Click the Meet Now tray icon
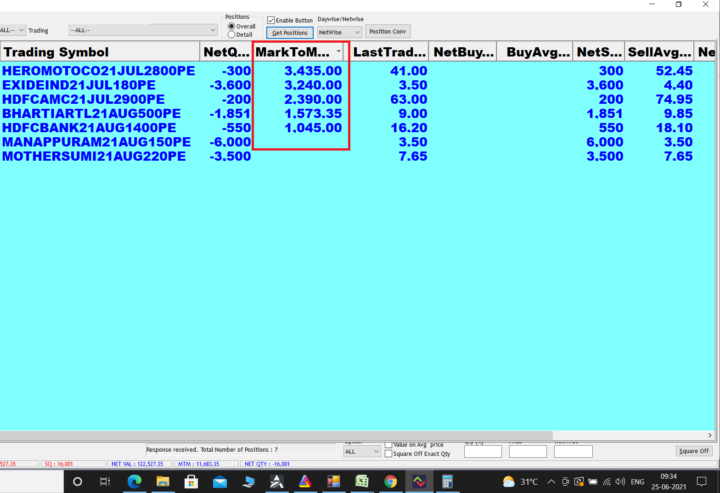This screenshot has width=720, height=493. [566, 482]
